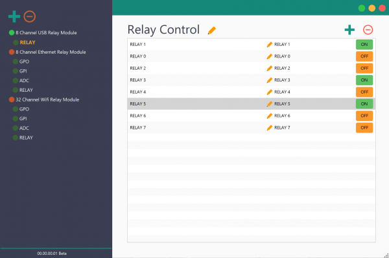Click the Relay Control heading

coord(163,30)
